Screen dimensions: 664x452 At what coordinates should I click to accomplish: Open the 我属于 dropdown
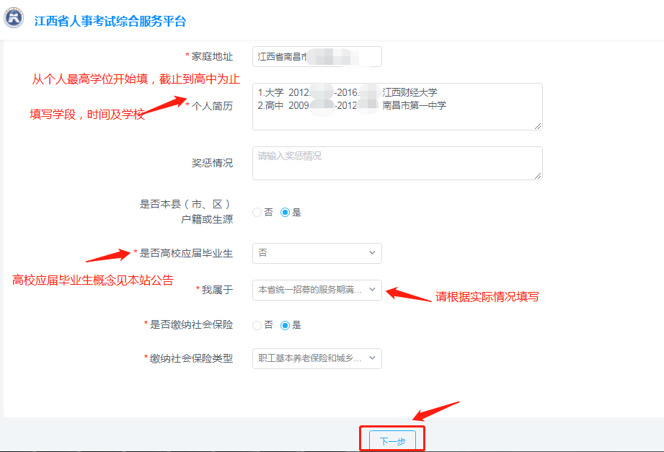316,290
